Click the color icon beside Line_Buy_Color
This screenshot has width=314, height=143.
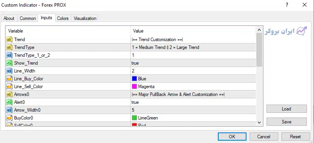(9, 79)
